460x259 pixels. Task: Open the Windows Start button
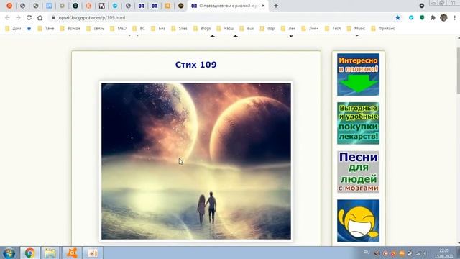[9, 253]
